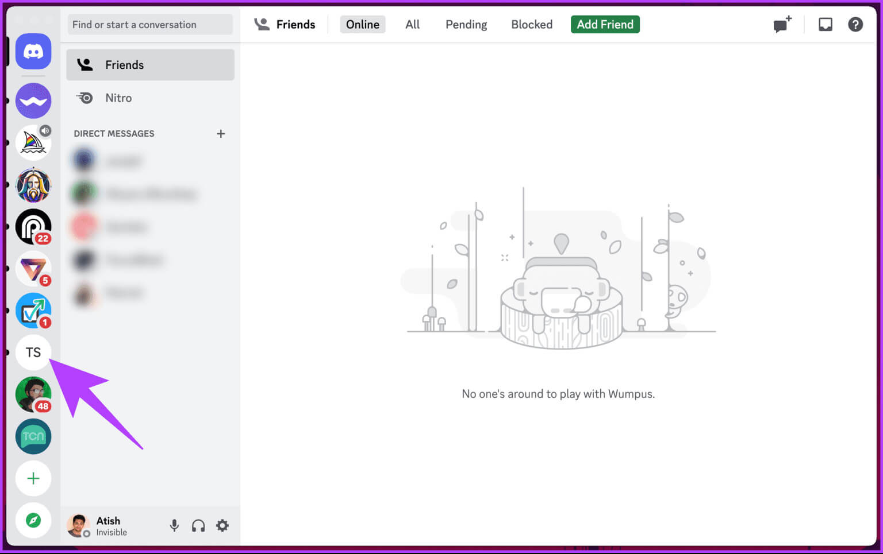Open the Discord home direct messages icon
This screenshot has width=883, height=554.
tap(33, 52)
